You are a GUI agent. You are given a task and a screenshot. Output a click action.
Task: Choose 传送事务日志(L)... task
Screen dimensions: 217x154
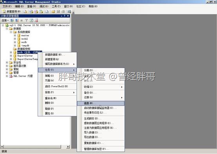pyautogui.click(x=101, y=113)
